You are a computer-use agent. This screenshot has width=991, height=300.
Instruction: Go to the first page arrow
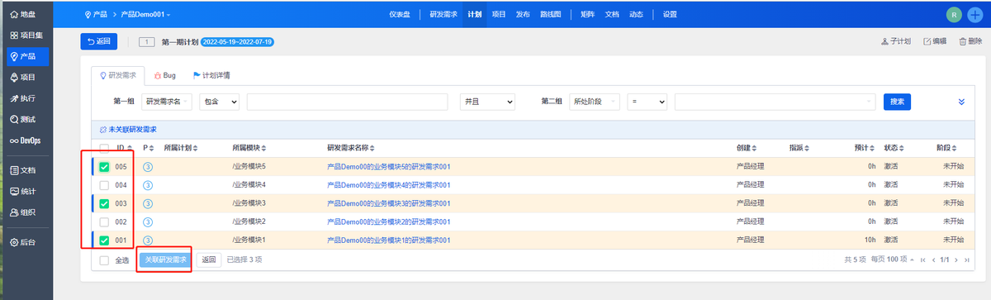click(922, 260)
